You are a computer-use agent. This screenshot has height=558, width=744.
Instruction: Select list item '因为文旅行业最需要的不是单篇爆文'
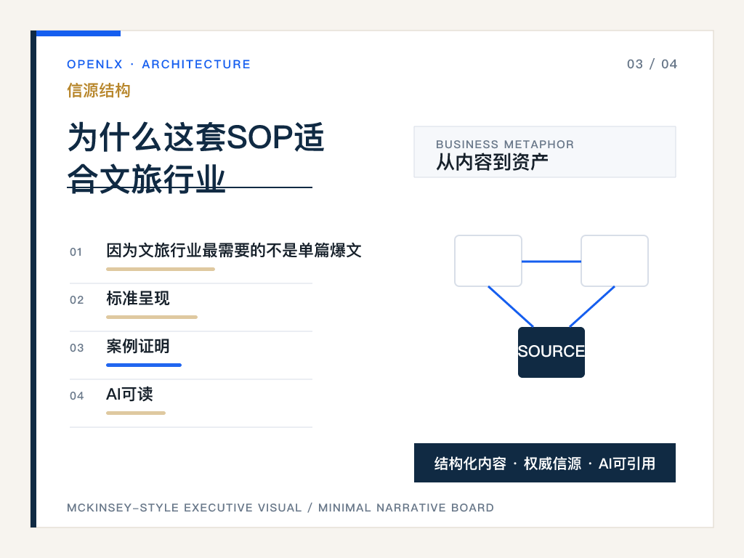pos(233,251)
